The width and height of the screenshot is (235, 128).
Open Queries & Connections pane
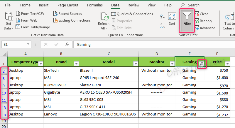click(x=132, y=14)
